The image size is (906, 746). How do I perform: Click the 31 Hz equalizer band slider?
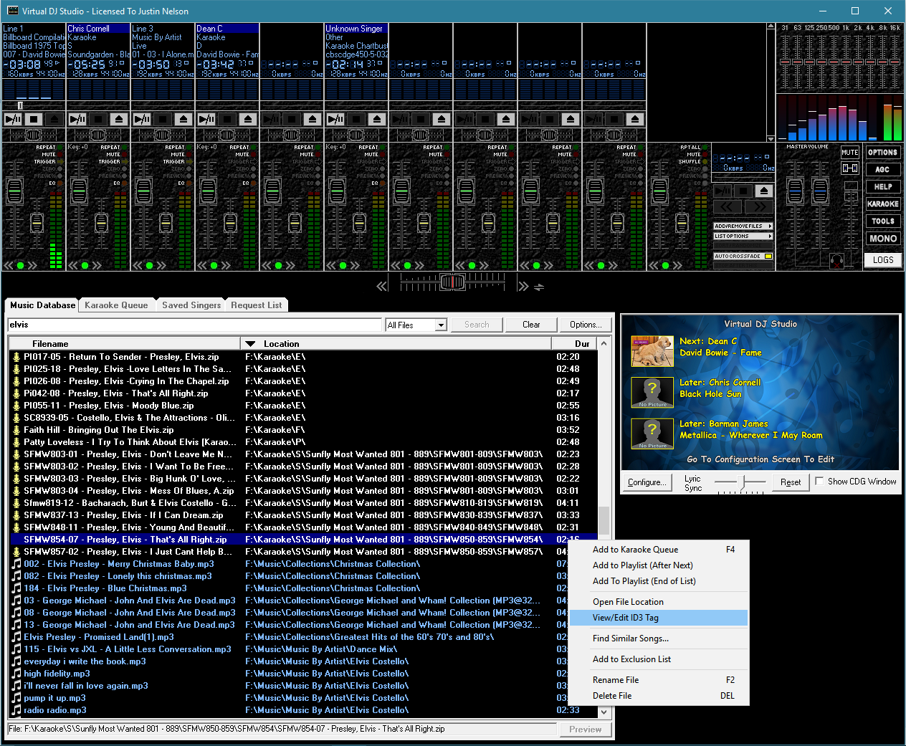tap(785, 62)
